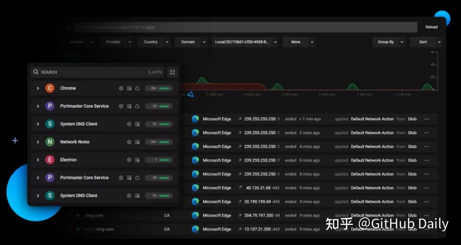This screenshot has height=245, width=461.
Task: Click the face icon in the Electron row
Action: (x=129, y=160)
